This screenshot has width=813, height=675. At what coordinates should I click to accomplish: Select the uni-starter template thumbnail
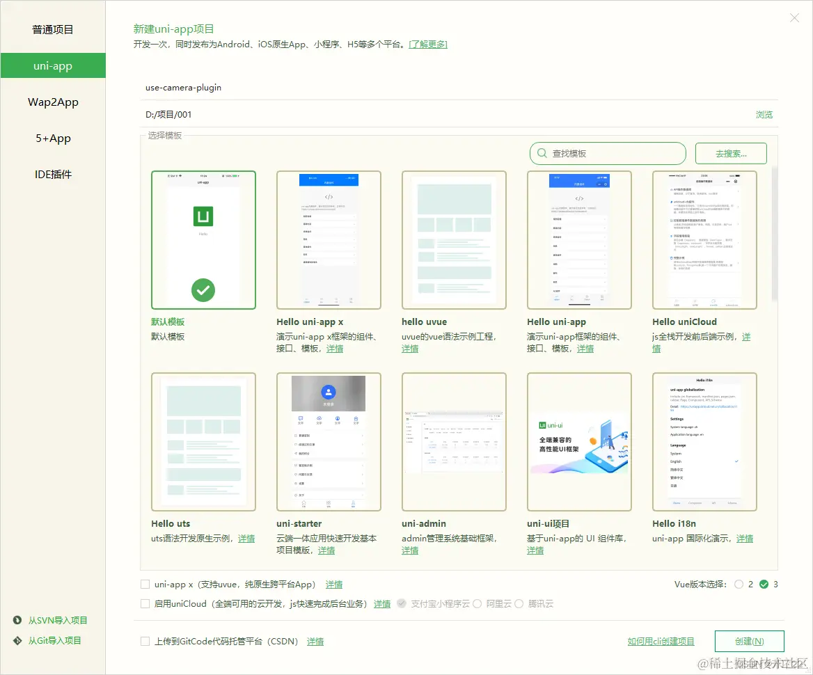click(x=329, y=442)
